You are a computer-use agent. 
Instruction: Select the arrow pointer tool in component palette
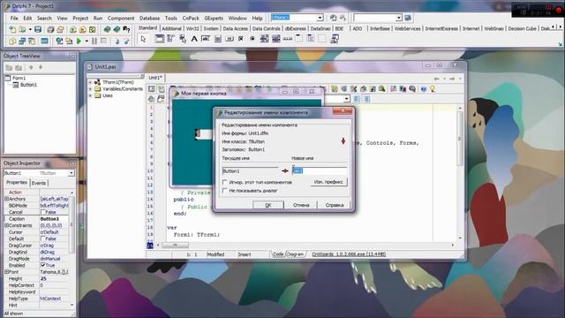click(143, 39)
